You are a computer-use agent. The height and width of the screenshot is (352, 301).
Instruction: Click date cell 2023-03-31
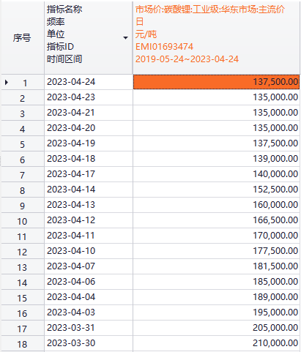(89, 328)
